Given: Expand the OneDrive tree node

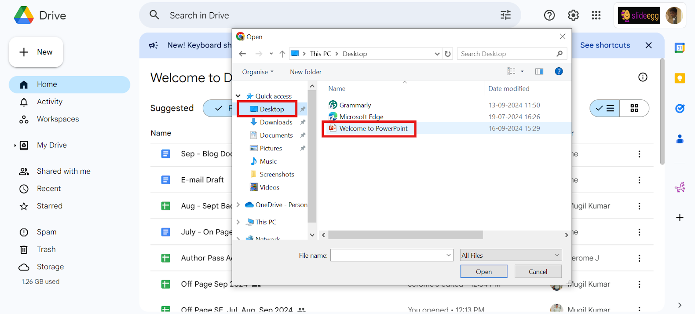Looking at the screenshot, I should click(x=238, y=204).
